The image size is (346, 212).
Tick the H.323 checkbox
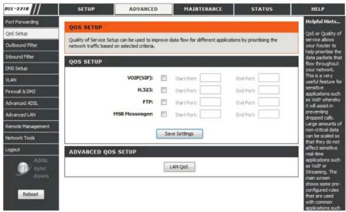(164, 90)
